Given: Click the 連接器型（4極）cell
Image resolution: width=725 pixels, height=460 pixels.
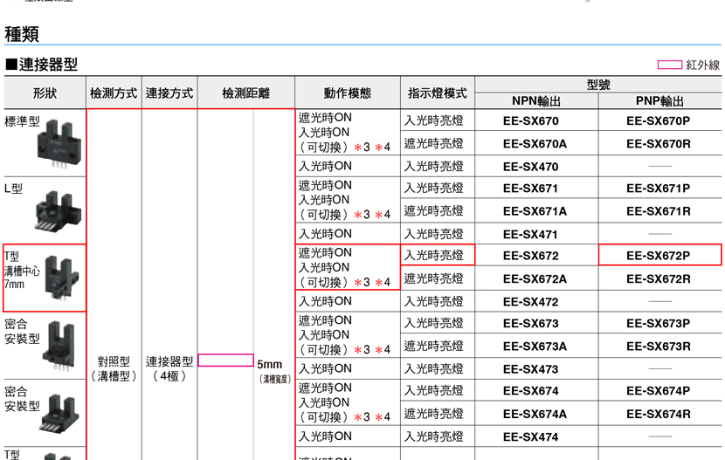Looking at the screenshot, I should [169, 368].
